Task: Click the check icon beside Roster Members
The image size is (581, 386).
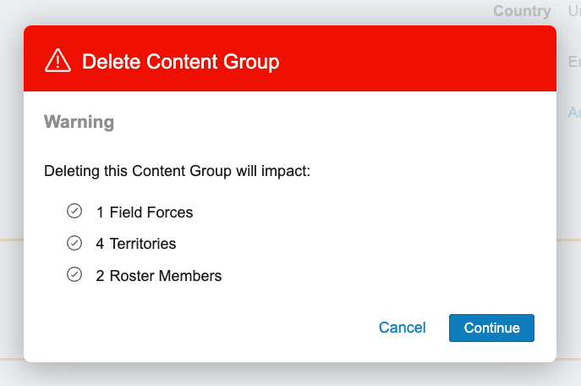Action: point(74,274)
